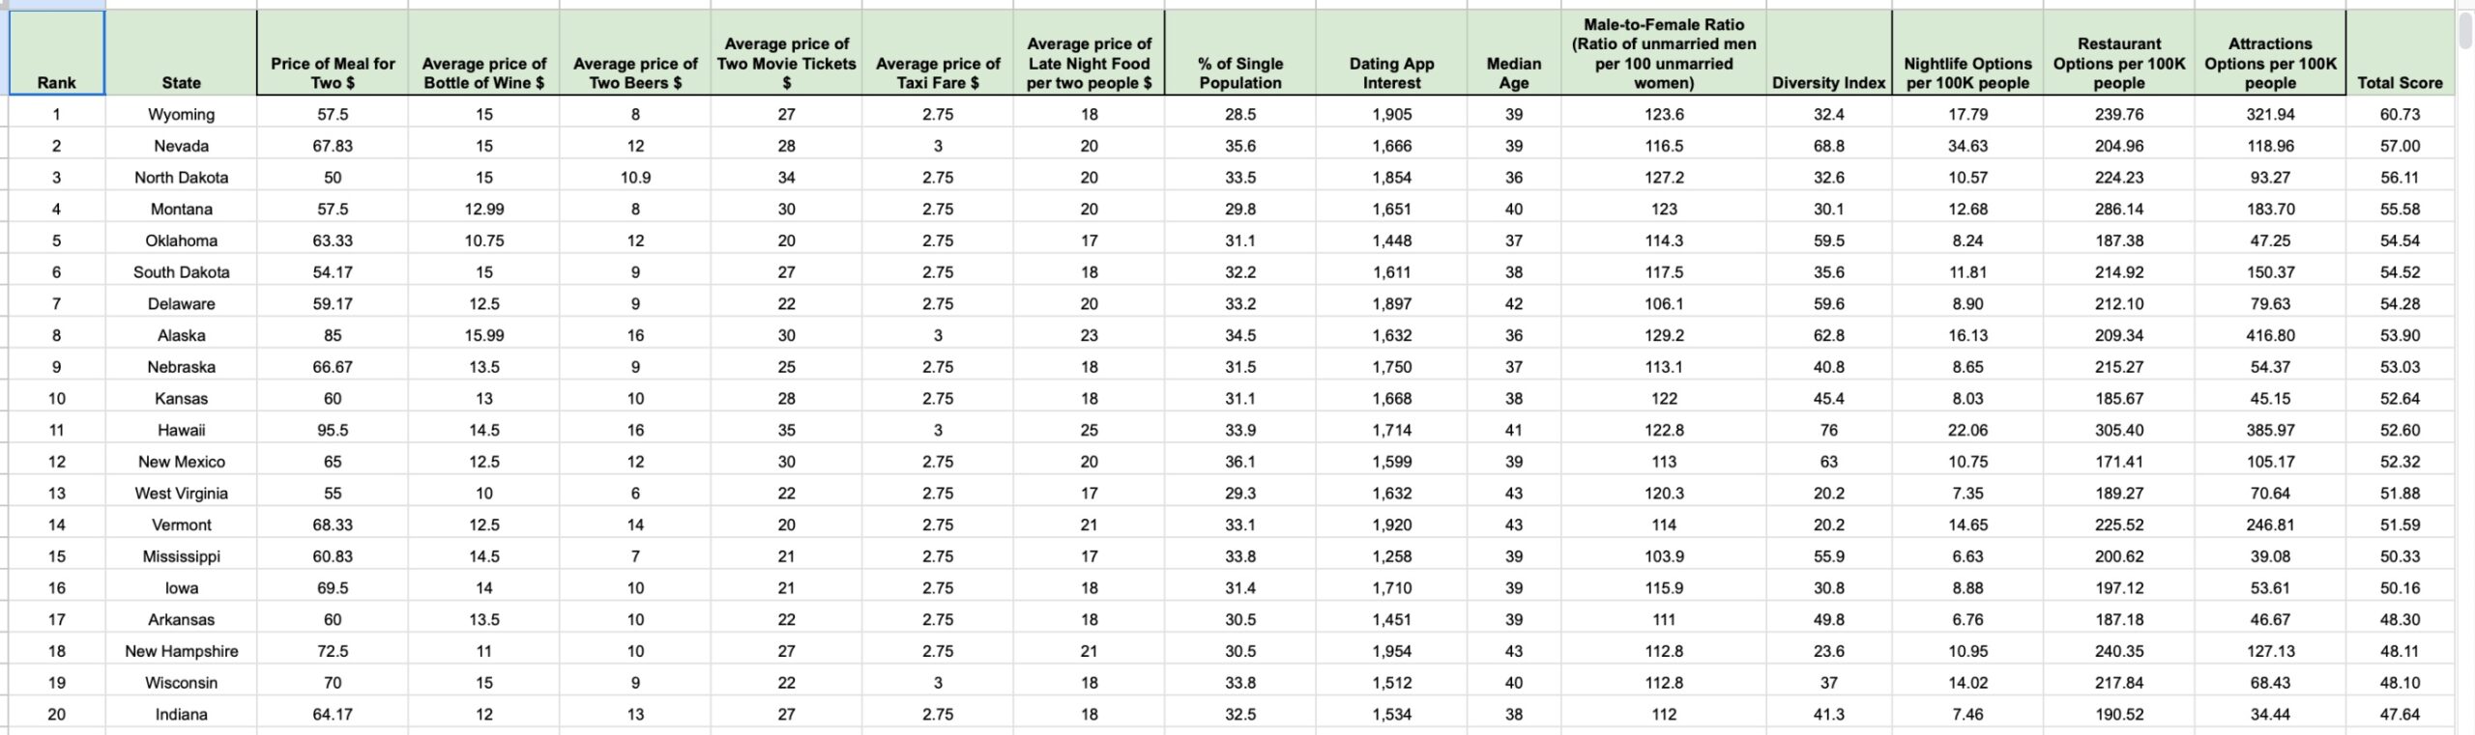
Task: Select the Median Age header cell
Action: point(1513,54)
